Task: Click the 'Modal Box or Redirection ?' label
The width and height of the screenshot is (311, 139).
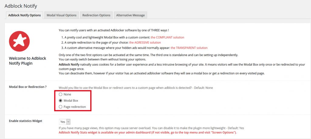Action: 28,87
